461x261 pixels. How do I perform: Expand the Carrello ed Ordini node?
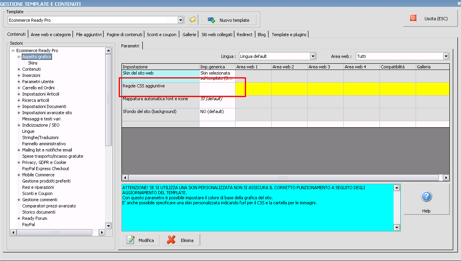pyautogui.click(x=19, y=88)
